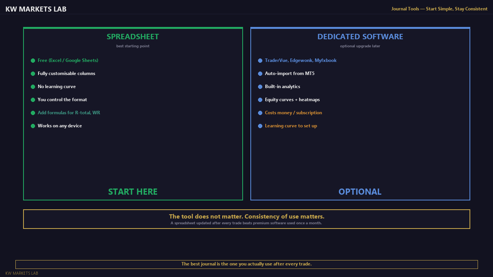Screen dimensions: 493x277
Task: Click the small KW MARKETS LAB footer label
Action: pos(22,273)
